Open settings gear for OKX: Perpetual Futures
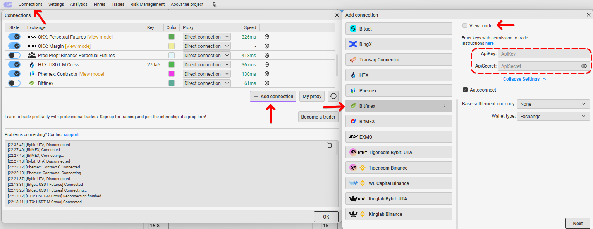 (267, 37)
